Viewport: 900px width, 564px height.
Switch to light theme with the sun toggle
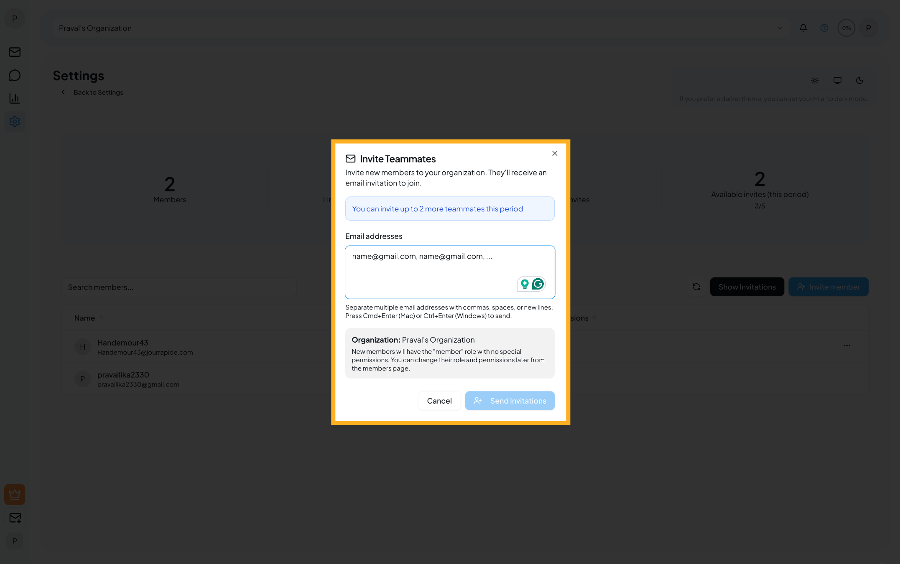click(x=814, y=80)
